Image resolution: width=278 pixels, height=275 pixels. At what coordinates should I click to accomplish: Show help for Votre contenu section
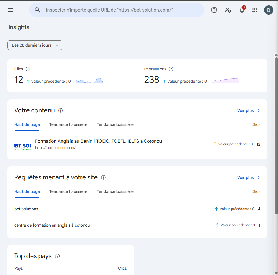[x=61, y=110]
